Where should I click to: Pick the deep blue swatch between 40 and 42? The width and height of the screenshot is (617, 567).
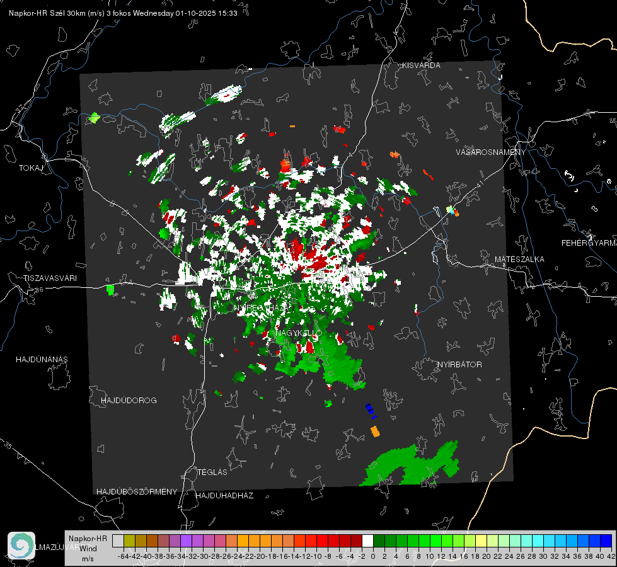pyautogui.click(x=606, y=541)
